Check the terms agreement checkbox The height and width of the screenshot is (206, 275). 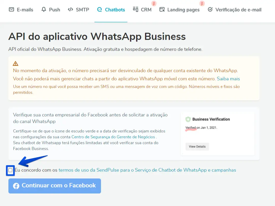tap(10, 170)
